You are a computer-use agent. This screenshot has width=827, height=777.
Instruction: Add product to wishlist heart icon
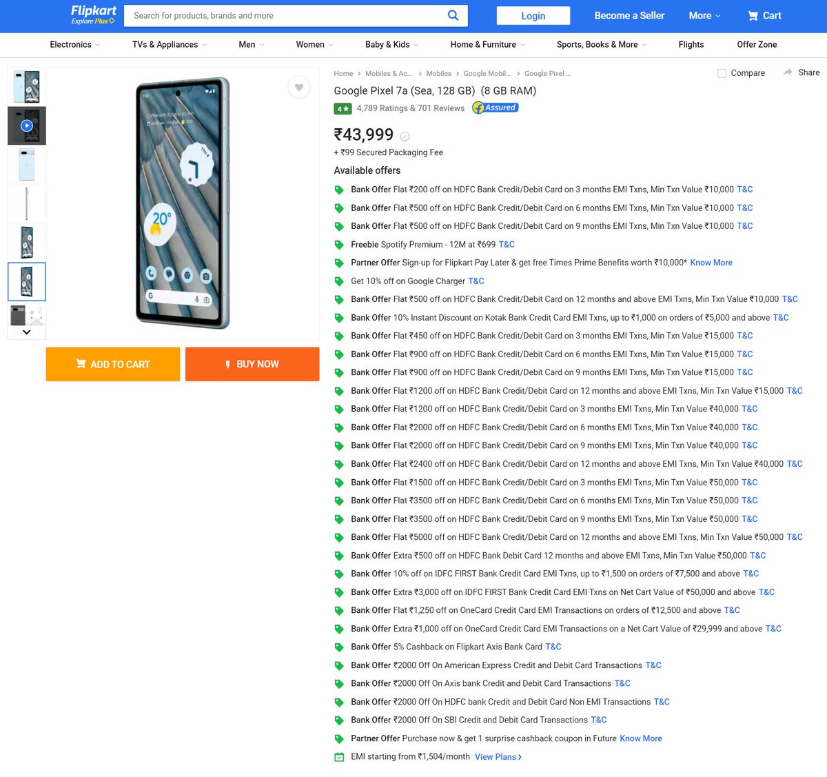299,88
